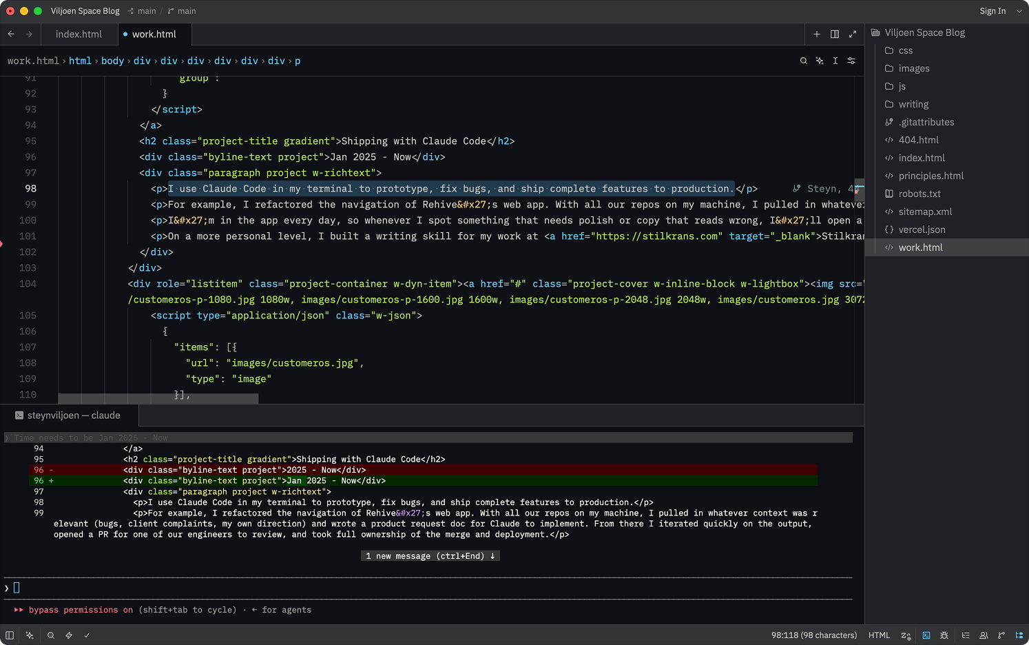Go forward using the right arrow
The height and width of the screenshot is (645, 1029).
tap(29, 34)
